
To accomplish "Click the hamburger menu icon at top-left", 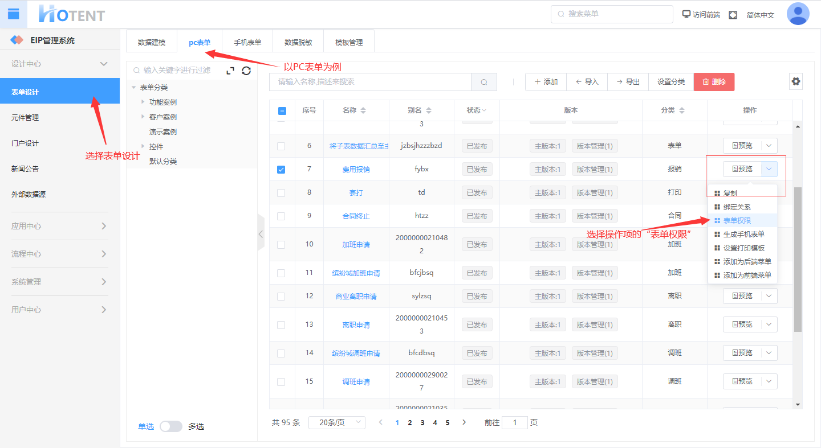I will [x=13, y=14].
